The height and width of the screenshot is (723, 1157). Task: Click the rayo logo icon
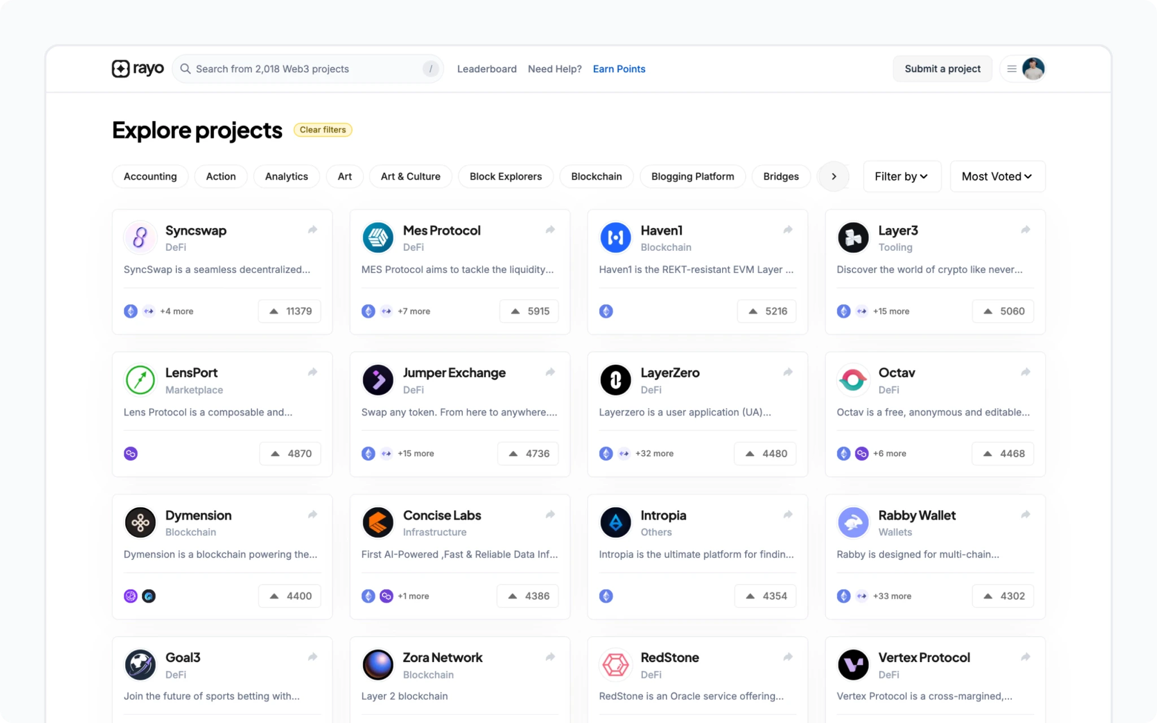click(x=120, y=69)
